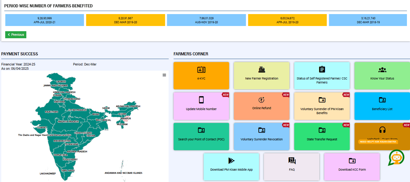Click the 'Period: Dec-Mar' text

85,64
